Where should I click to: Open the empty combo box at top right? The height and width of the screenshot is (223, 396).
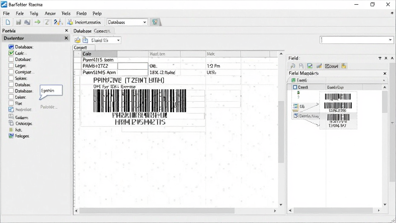pyautogui.click(x=356, y=40)
